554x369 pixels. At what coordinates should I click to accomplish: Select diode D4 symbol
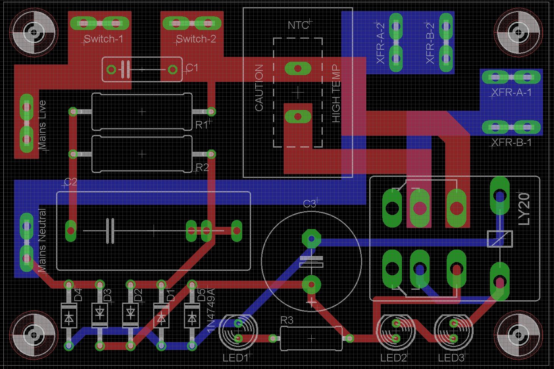pos(69,316)
